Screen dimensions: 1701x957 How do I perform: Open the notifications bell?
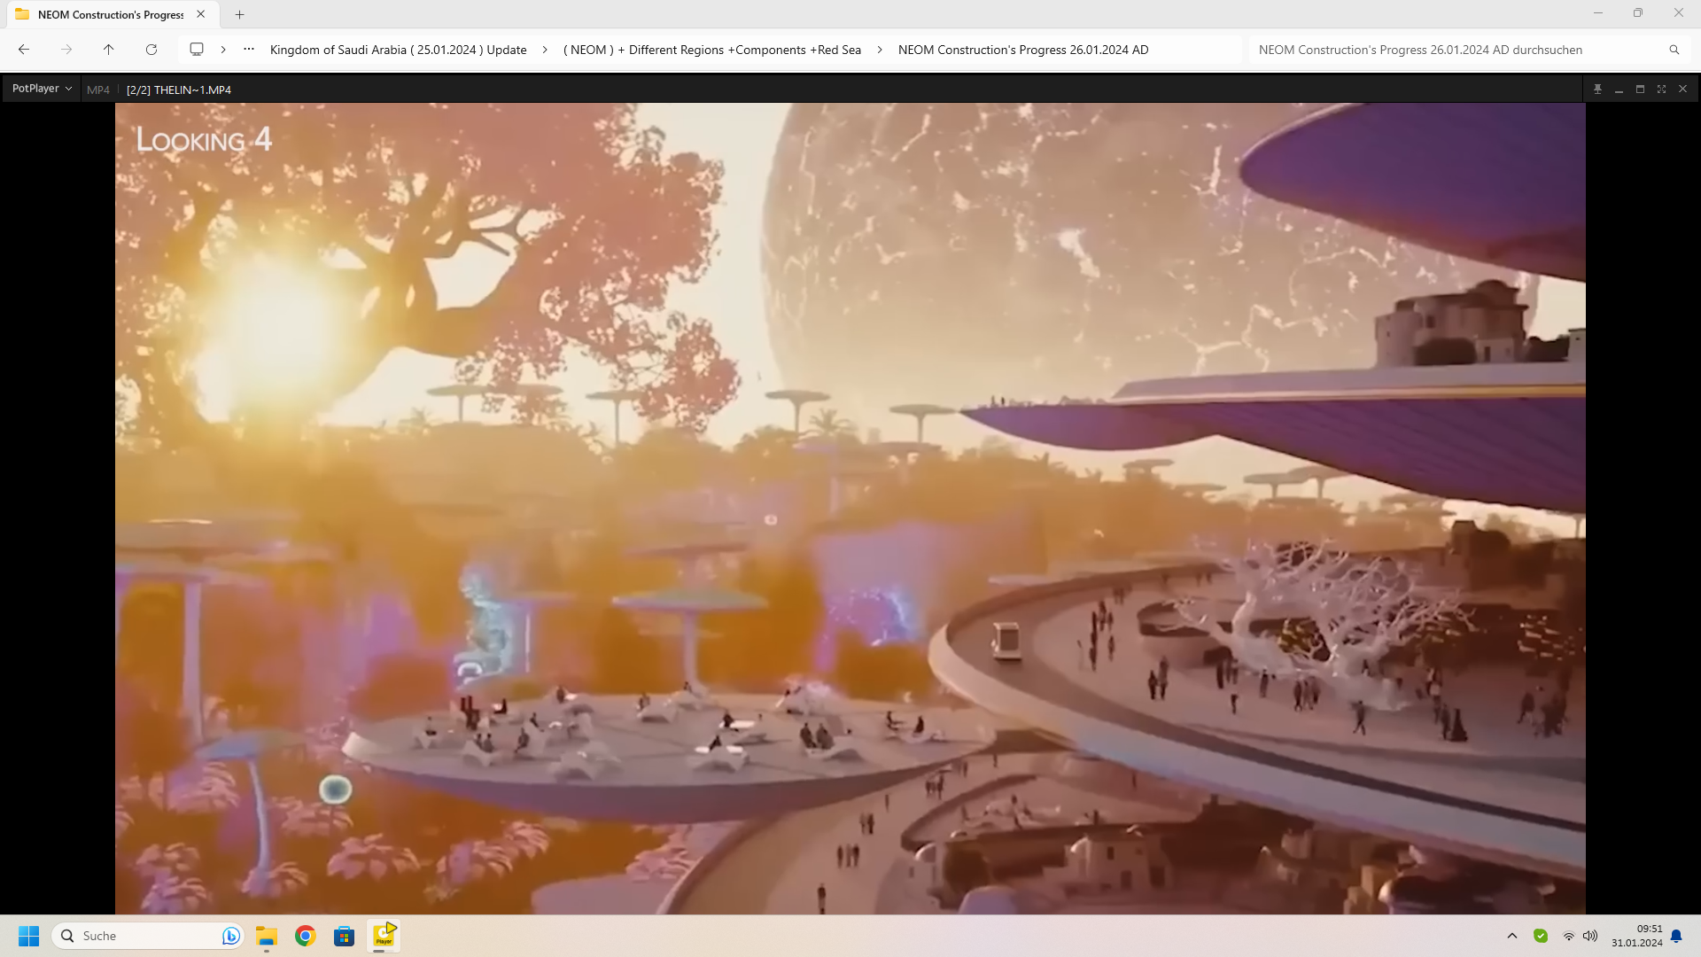point(1676,936)
